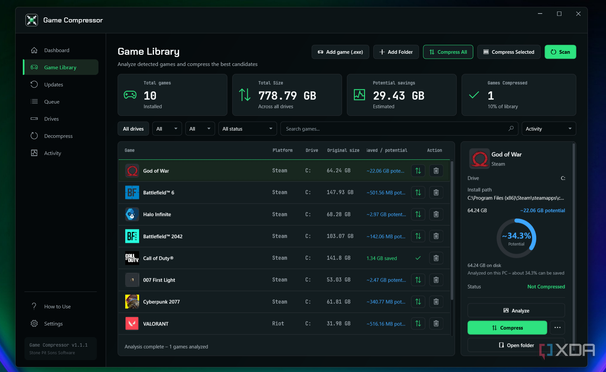Click the Search games input field

click(x=399, y=129)
